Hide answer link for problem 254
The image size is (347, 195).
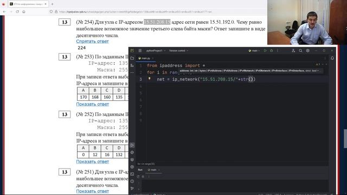(92, 41)
